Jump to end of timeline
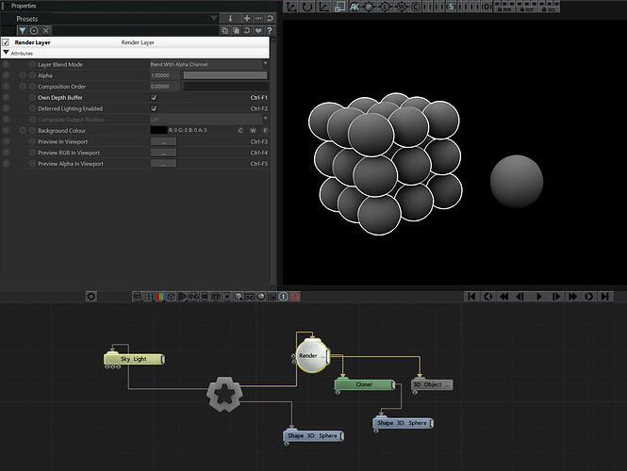This screenshot has width=627, height=471. [605, 297]
